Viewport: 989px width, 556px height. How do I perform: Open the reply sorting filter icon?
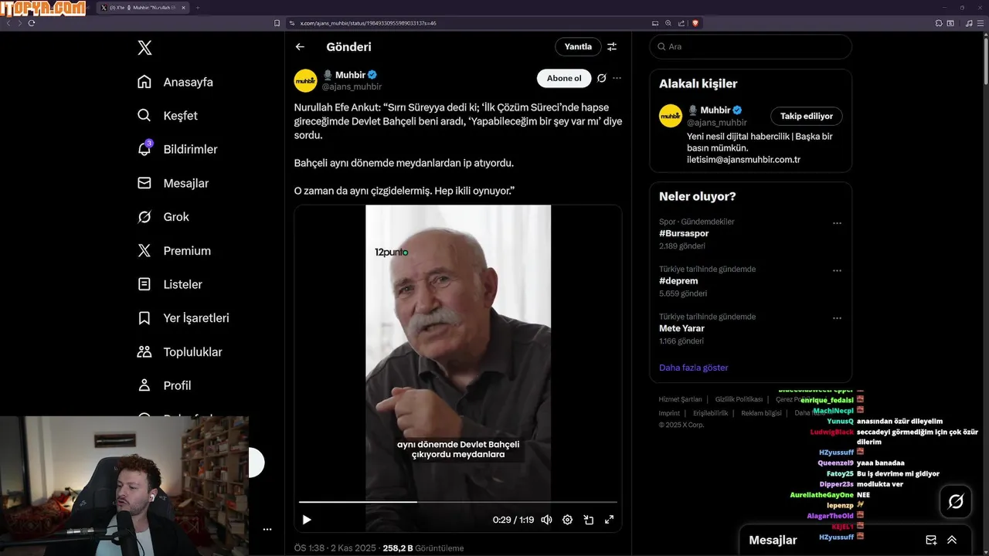[x=612, y=46]
